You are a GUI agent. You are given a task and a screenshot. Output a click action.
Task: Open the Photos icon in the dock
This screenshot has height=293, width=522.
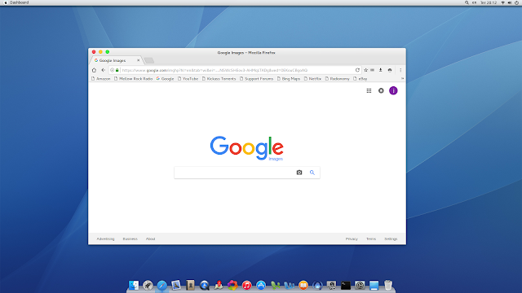[232, 285]
